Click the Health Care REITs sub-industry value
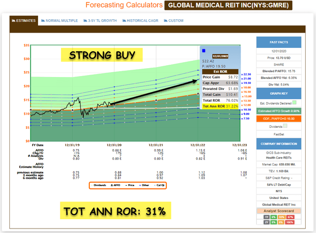This screenshot has width=316, height=233. [278, 157]
